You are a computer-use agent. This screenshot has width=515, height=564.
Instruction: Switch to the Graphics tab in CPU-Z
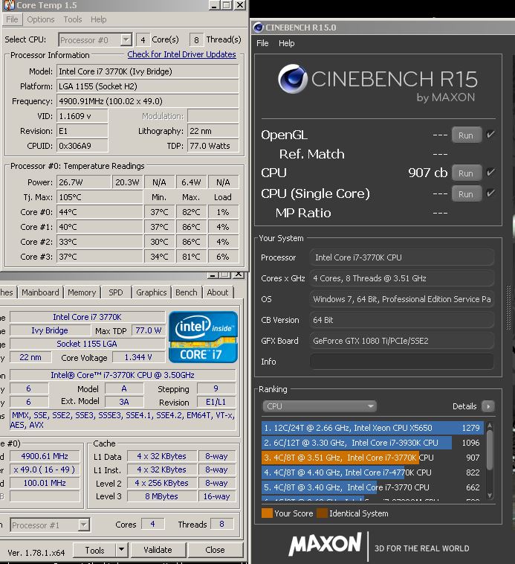tap(151, 292)
